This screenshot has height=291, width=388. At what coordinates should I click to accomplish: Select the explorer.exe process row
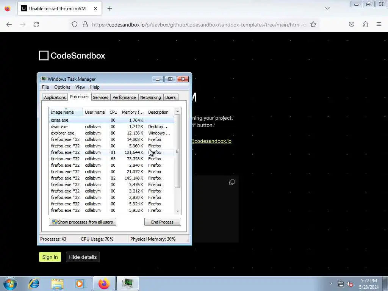point(112,133)
